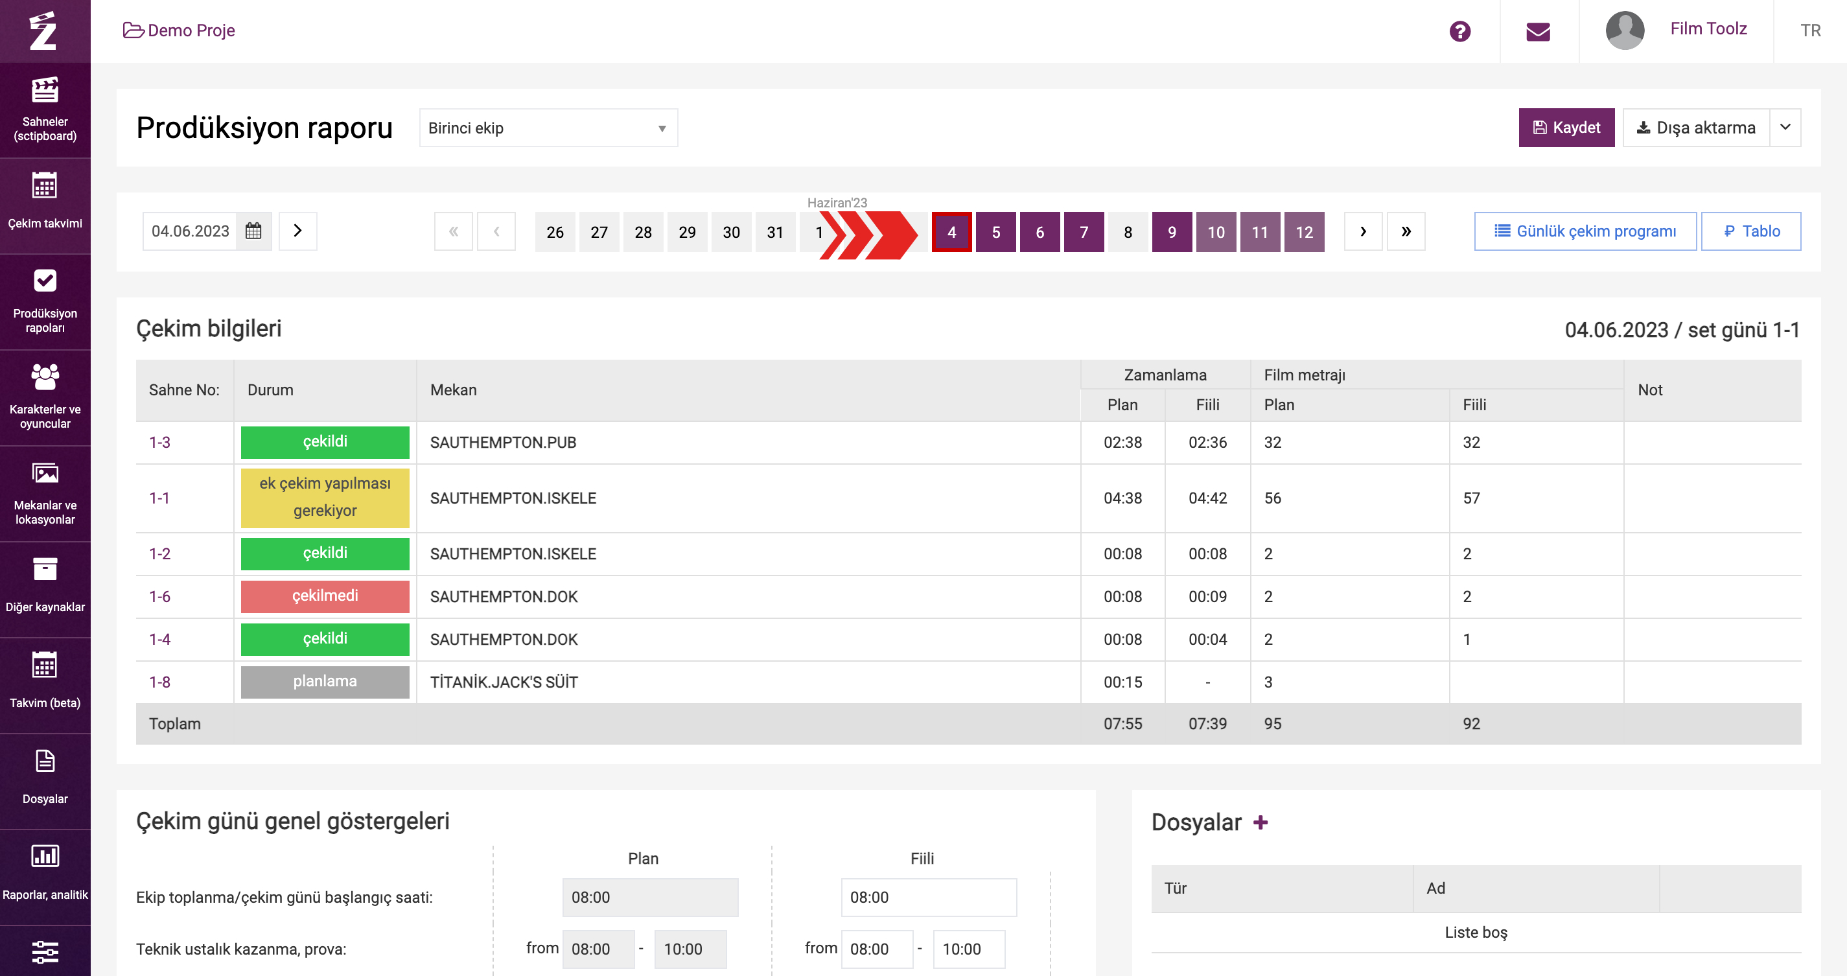Change ek çekim yapılması gerekiyor status
The image size is (1847, 976).
[x=325, y=498]
